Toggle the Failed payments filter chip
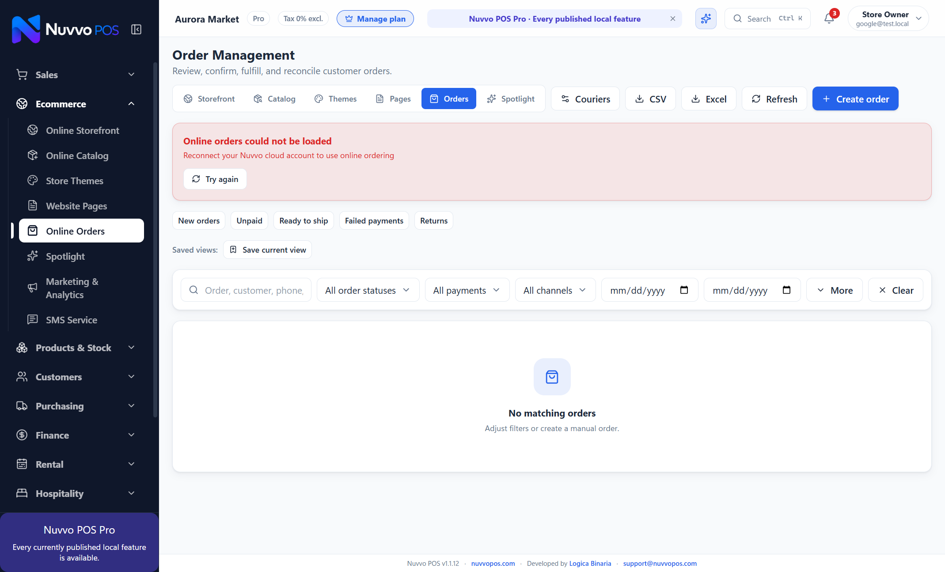This screenshot has width=945, height=572. click(x=374, y=220)
